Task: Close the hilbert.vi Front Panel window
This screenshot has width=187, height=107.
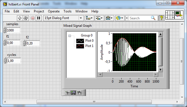Action: click(178, 3)
